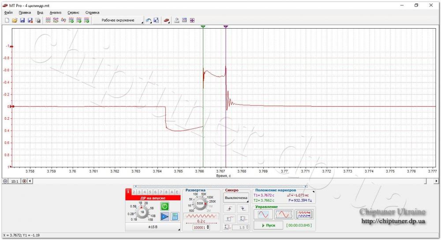The image size is (441, 240).
Task: Click the scroll-right arrow under the graph
Action: tap(436, 181)
